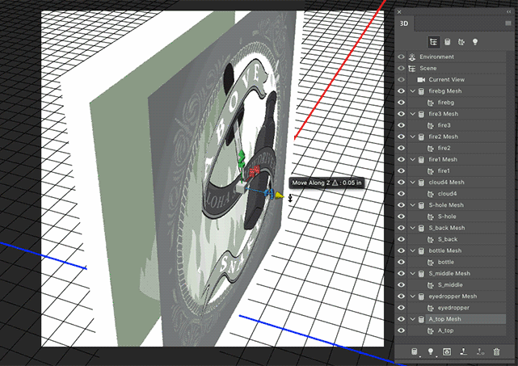Delete selected 3D object with trash icon

click(496, 351)
